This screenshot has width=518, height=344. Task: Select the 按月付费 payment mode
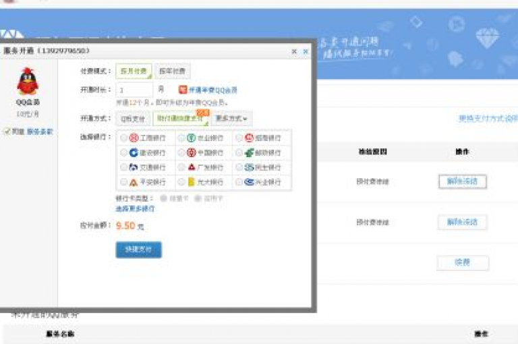point(134,71)
